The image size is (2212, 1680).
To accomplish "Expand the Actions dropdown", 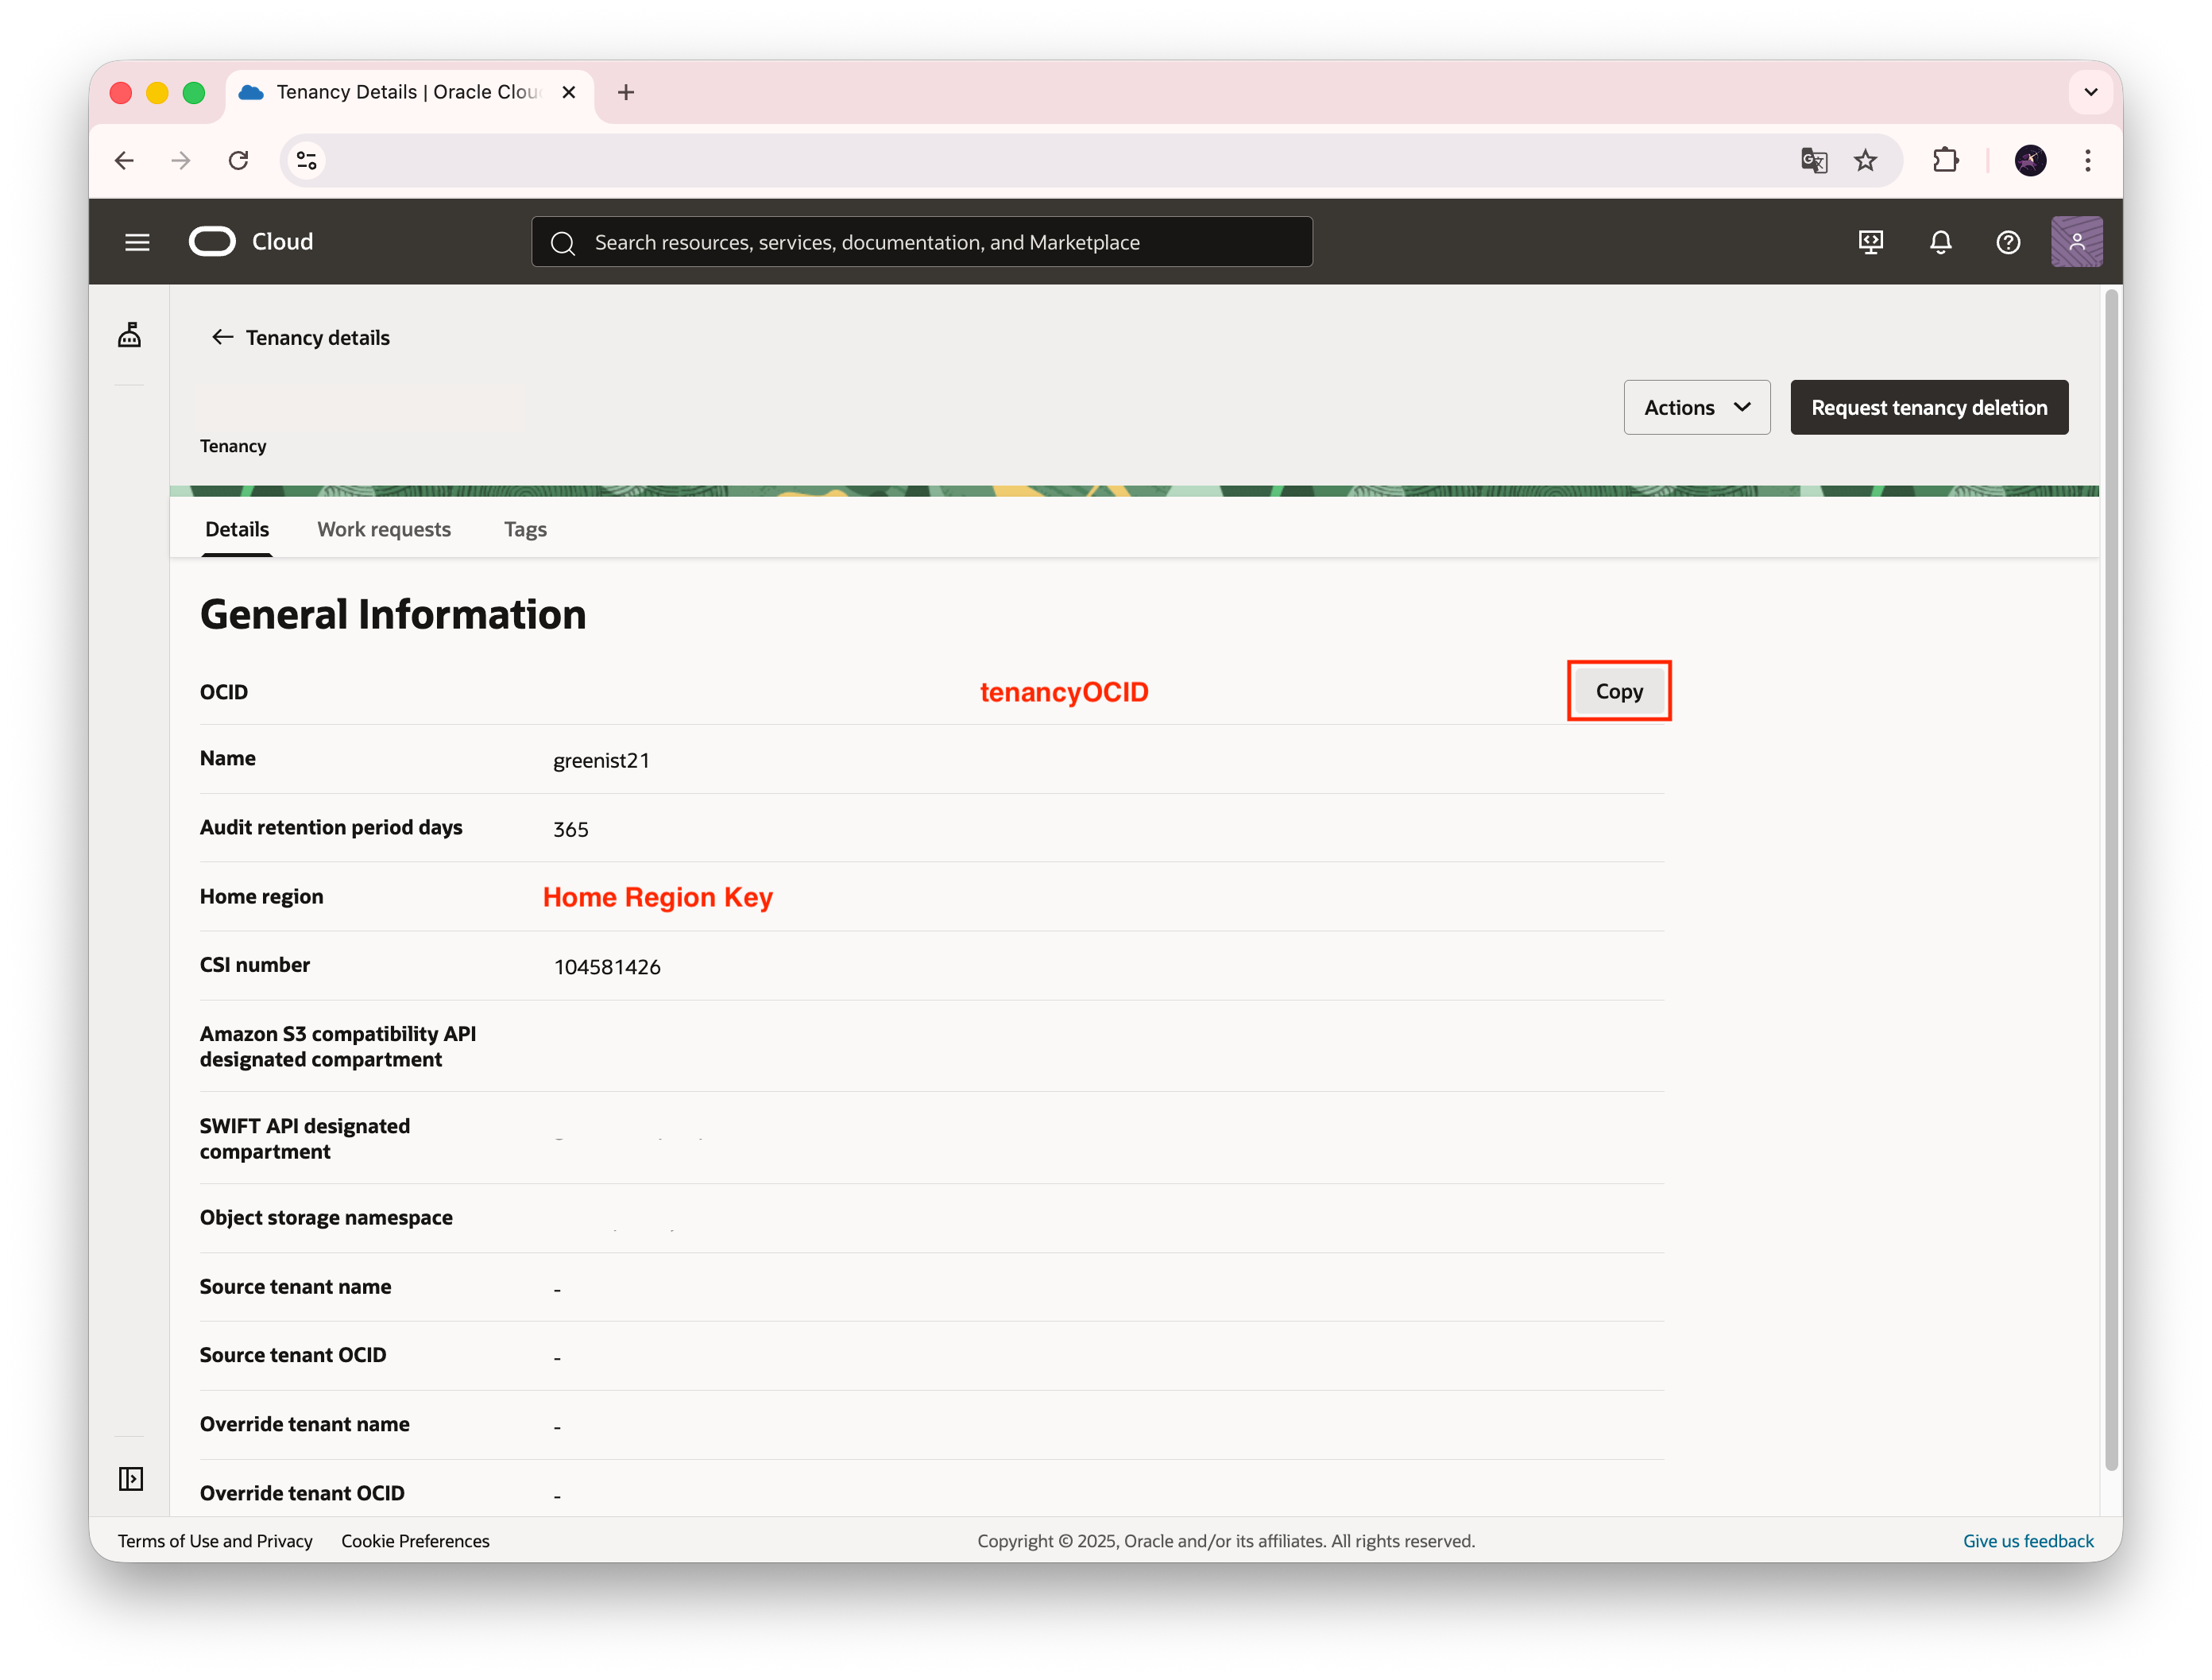I will (x=1696, y=407).
